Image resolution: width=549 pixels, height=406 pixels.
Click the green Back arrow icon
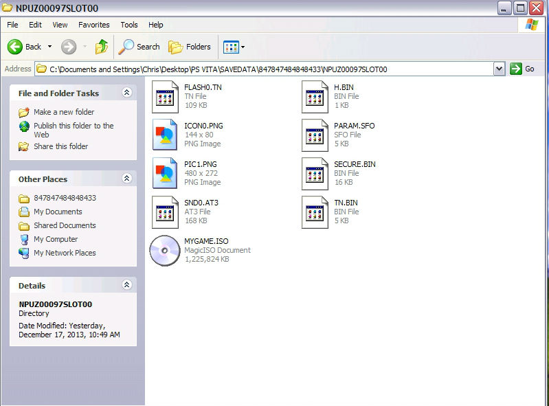[x=15, y=47]
